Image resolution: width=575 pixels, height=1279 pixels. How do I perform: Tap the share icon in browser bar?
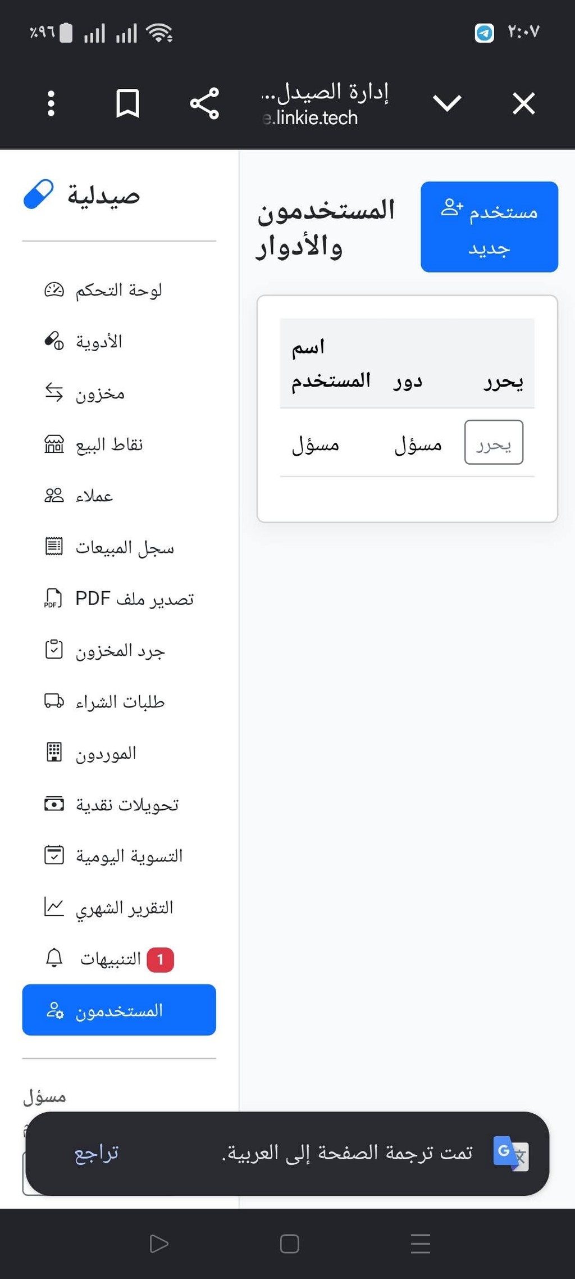point(204,103)
